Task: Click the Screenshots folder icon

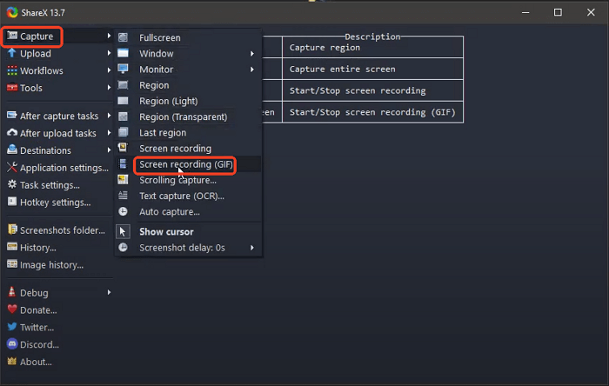Action: [12, 230]
